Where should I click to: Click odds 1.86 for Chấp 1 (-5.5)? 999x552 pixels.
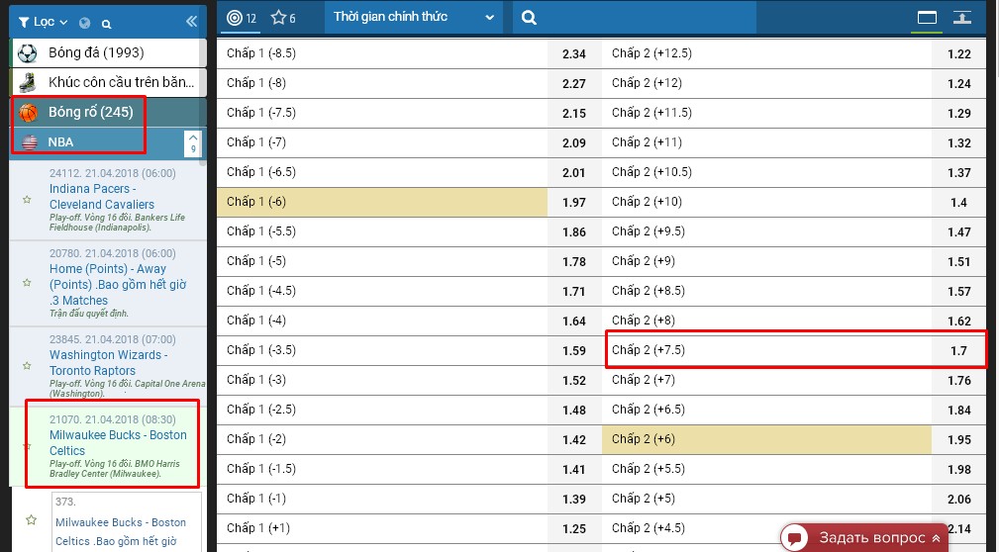click(x=574, y=231)
